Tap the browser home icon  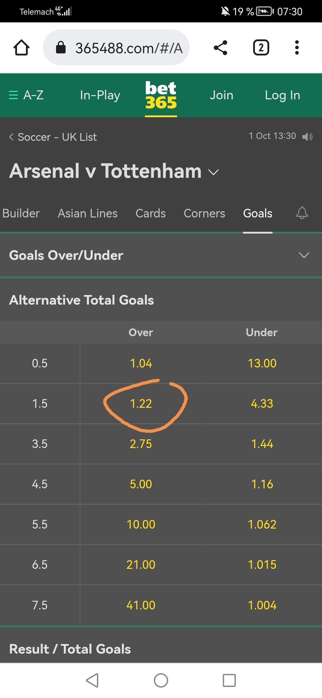coord(21,48)
